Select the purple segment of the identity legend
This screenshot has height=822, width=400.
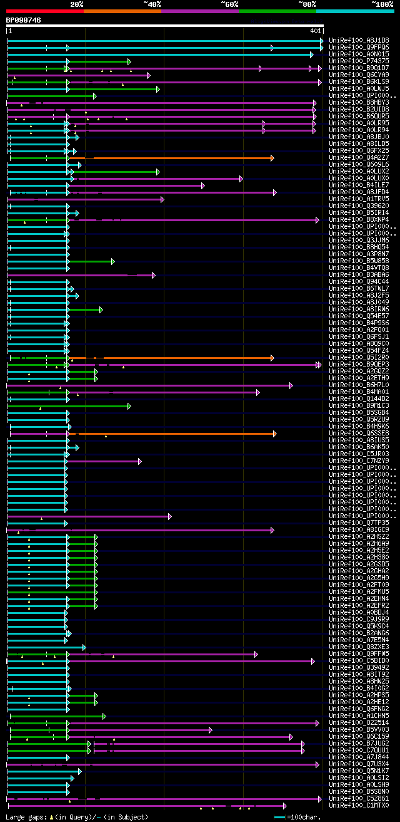click(200, 11)
